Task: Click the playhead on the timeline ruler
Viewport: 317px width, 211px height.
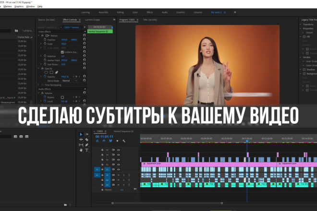Action: pos(247,141)
